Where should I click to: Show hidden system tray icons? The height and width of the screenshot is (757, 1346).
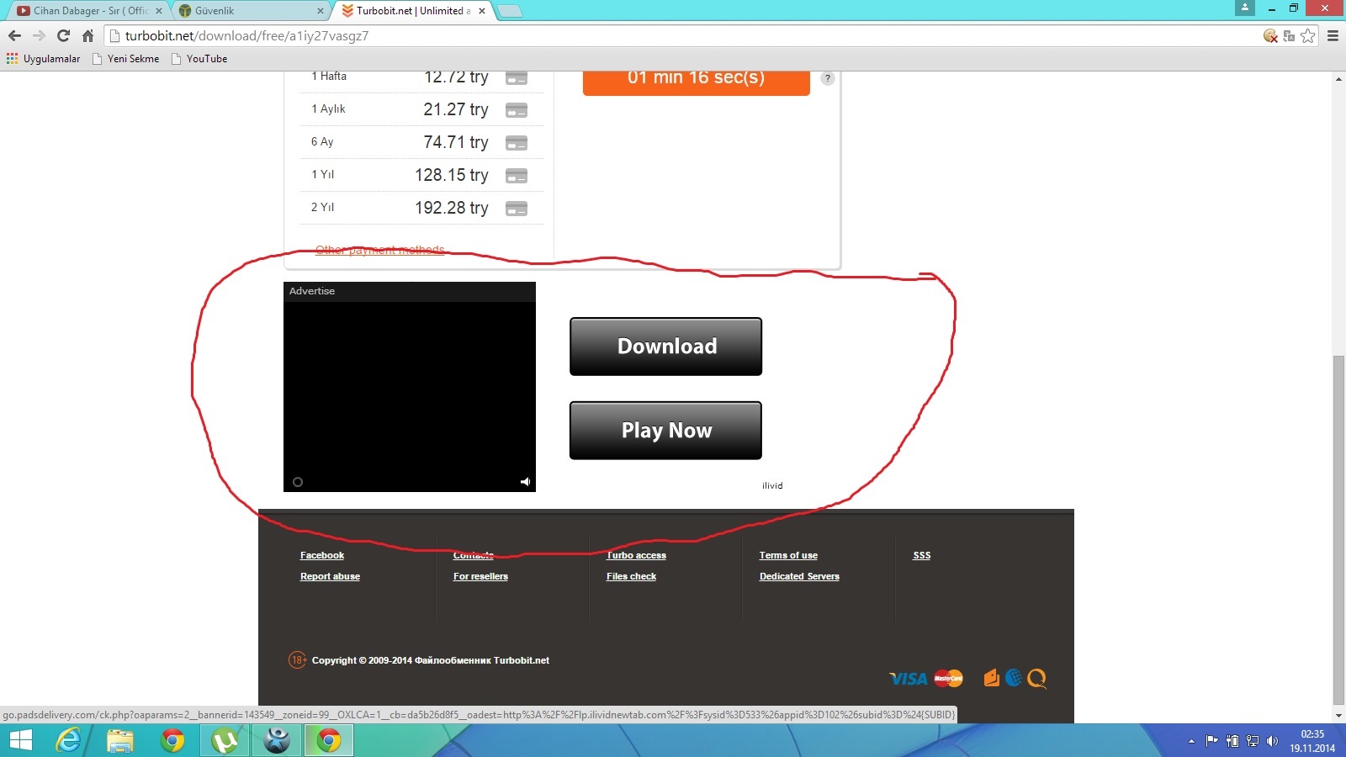[x=1191, y=741]
